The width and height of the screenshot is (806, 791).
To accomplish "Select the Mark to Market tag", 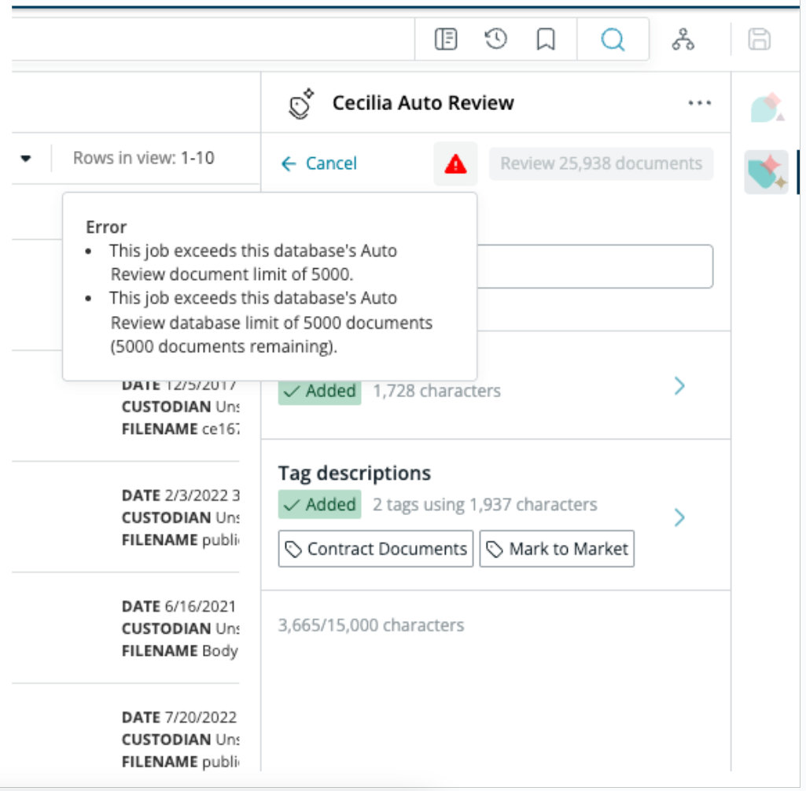I will click(557, 549).
